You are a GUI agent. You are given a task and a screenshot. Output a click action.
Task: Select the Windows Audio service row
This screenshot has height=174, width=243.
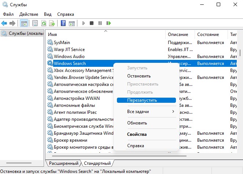click(x=142, y=56)
